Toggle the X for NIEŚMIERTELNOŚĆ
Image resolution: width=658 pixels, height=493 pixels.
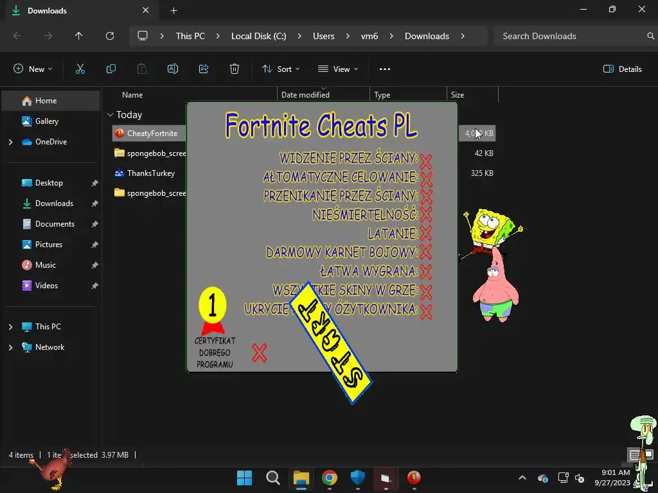[x=426, y=214]
